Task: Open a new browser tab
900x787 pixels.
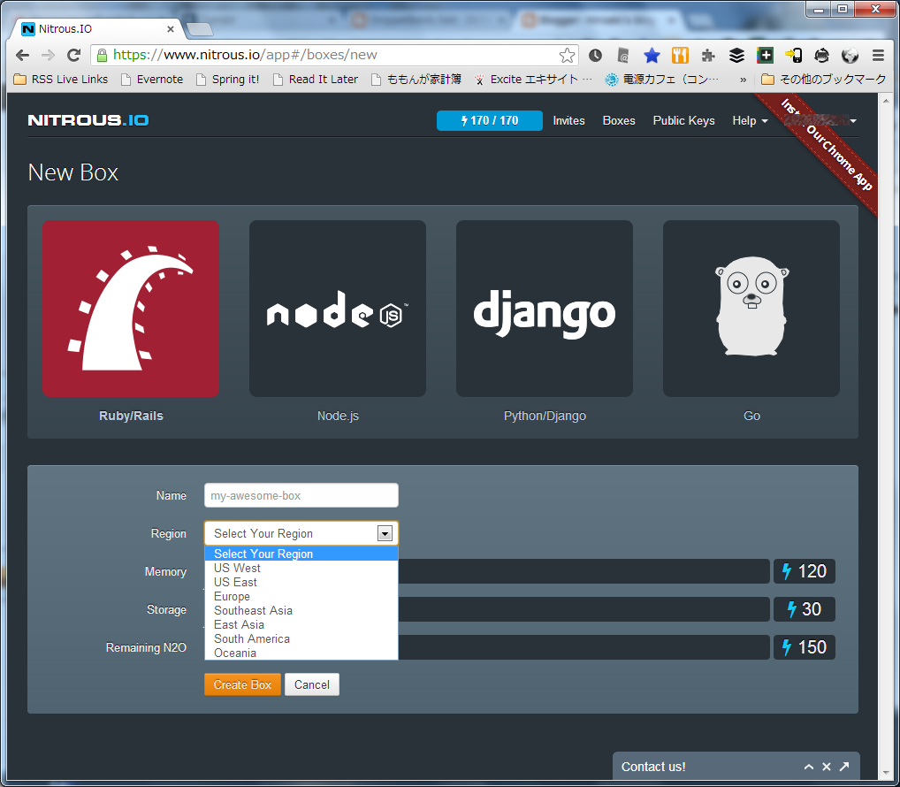Action: pos(200,29)
